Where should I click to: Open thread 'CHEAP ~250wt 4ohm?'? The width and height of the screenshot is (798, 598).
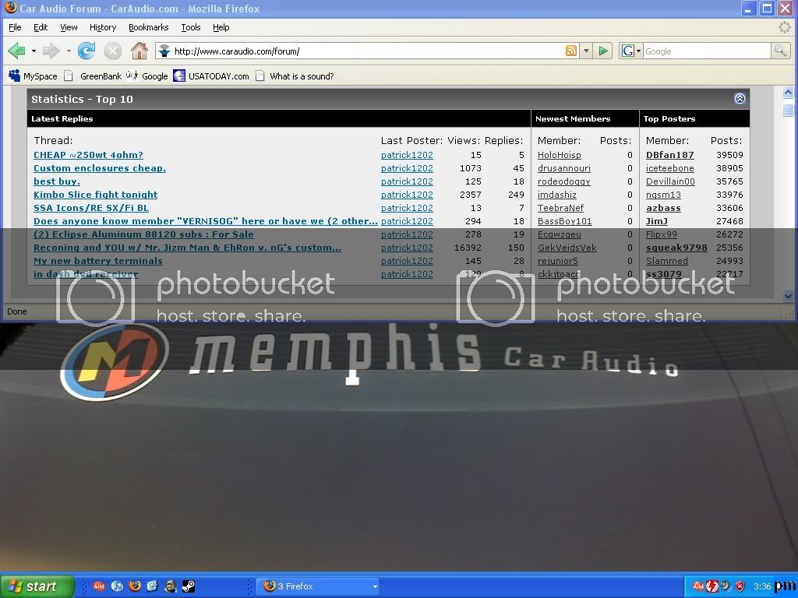tap(88, 155)
